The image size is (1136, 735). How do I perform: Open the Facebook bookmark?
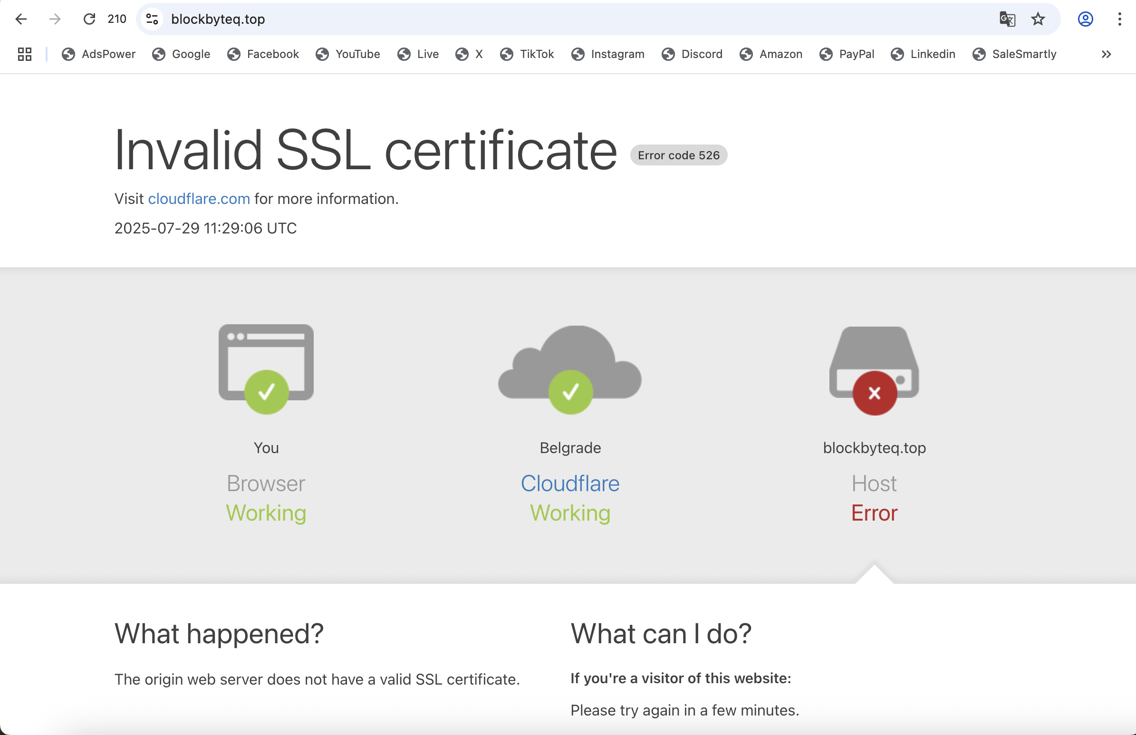click(263, 54)
